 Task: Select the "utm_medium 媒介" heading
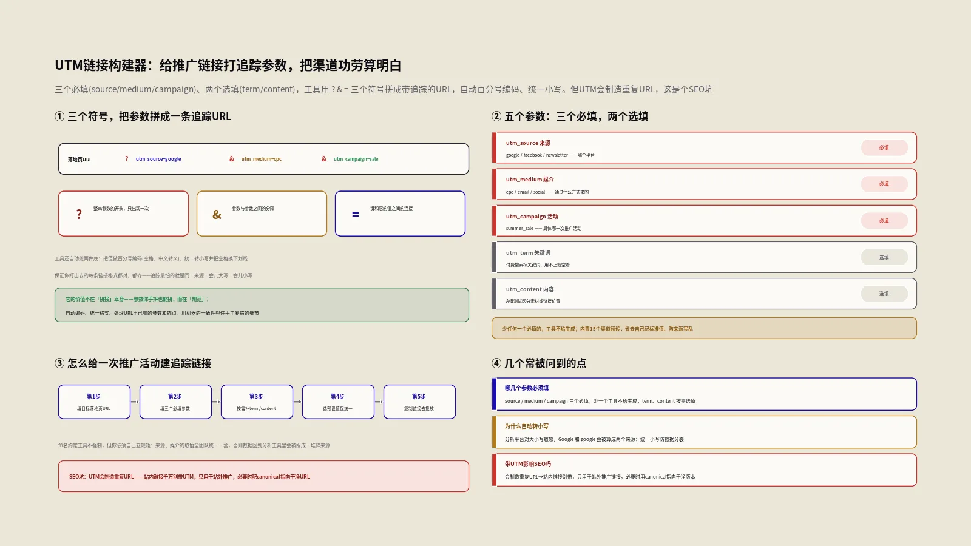pos(530,180)
